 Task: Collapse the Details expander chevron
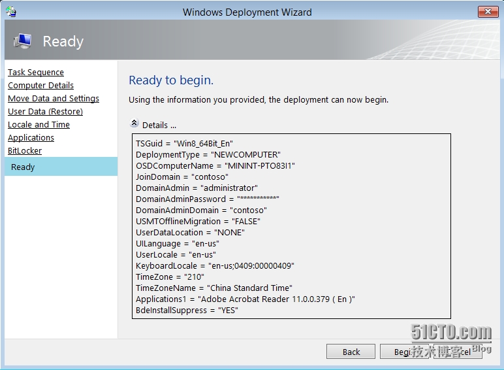tap(134, 123)
